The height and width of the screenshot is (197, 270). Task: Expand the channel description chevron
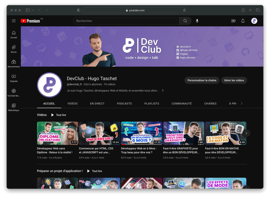point(163,91)
